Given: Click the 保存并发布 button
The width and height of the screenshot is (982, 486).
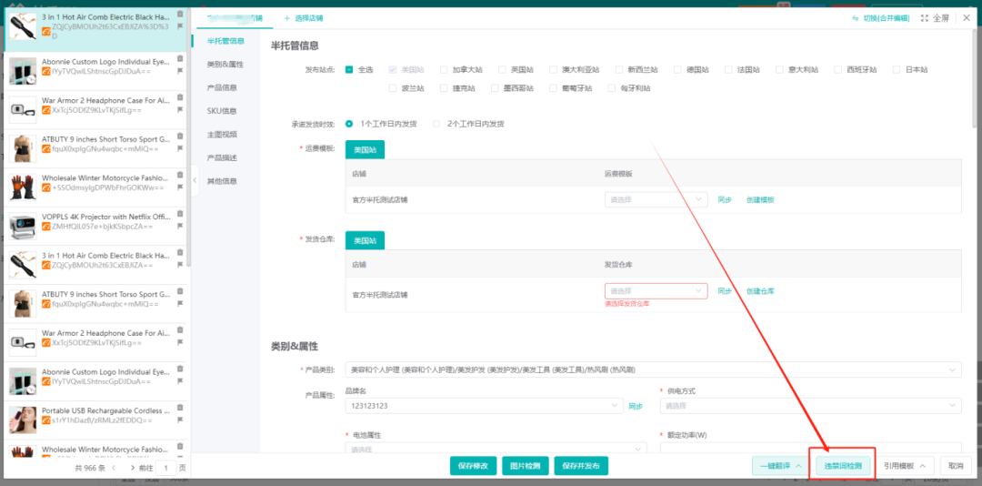Looking at the screenshot, I should pos(581,466).
